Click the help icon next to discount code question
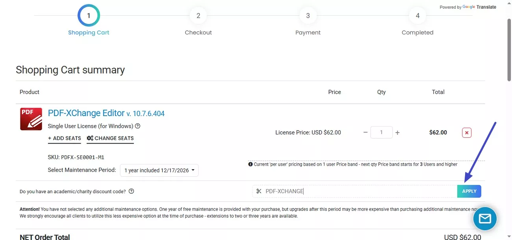The height and width of the screenshot is (240, 512). pos(132,191)
